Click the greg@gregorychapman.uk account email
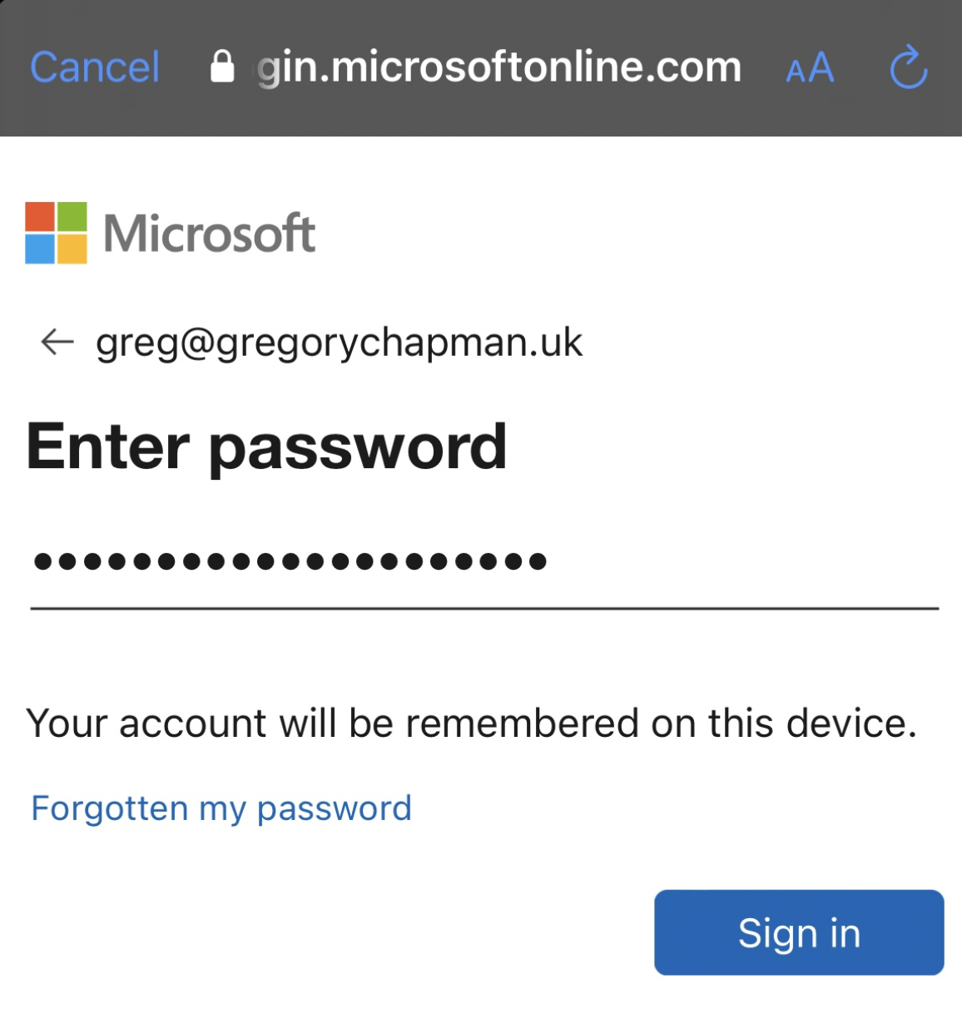 click(339, 342)
